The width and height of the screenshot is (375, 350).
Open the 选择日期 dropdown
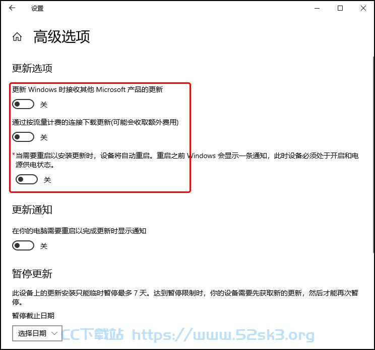(x=37, y=333)
